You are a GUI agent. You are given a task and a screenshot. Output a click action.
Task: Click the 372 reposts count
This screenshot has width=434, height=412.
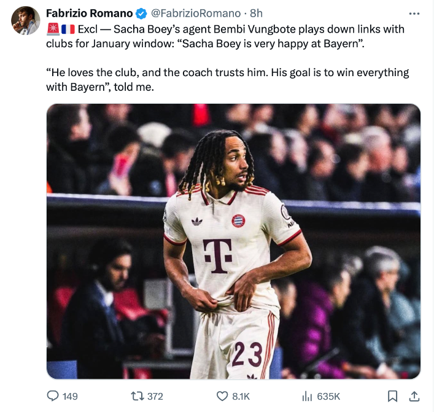pyautogui.click(x=155, y=397)
